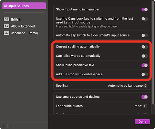
Task: Turn off Use smart quotes and dashes
Action: 145,97
